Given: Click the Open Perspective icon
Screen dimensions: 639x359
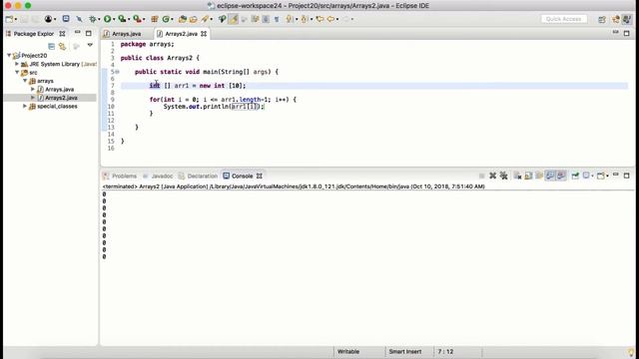Looking at the screenshot, I should [602, 19].
